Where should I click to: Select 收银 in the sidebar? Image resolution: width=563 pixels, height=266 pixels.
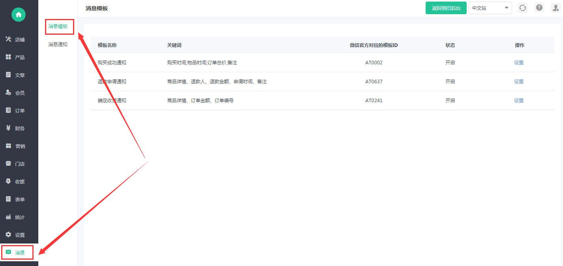(19, 182)
